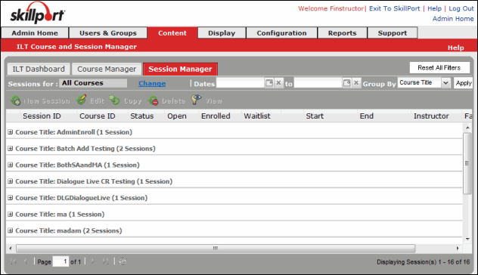
Task: Open the Group By Course Title dropdown
Action: (445, 83)
